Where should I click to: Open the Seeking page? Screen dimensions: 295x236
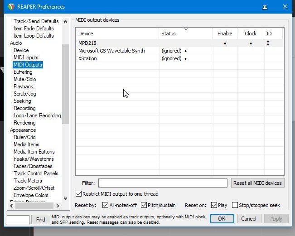tap(22, 101)
